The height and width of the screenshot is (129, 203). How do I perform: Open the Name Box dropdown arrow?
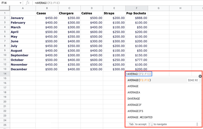pyautogui.click(x=21, y=3)
